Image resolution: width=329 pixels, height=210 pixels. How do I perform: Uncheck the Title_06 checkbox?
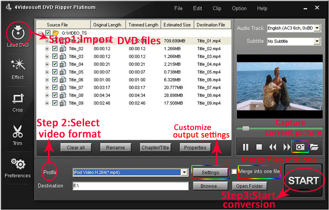coord(55,80)
